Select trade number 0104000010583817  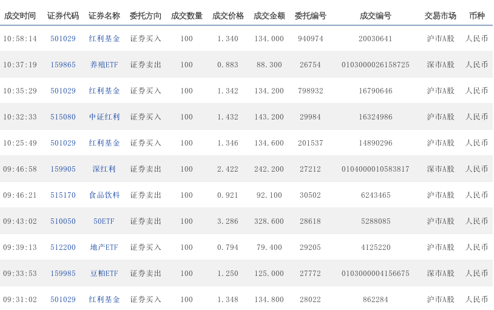(x=376, y=169)
